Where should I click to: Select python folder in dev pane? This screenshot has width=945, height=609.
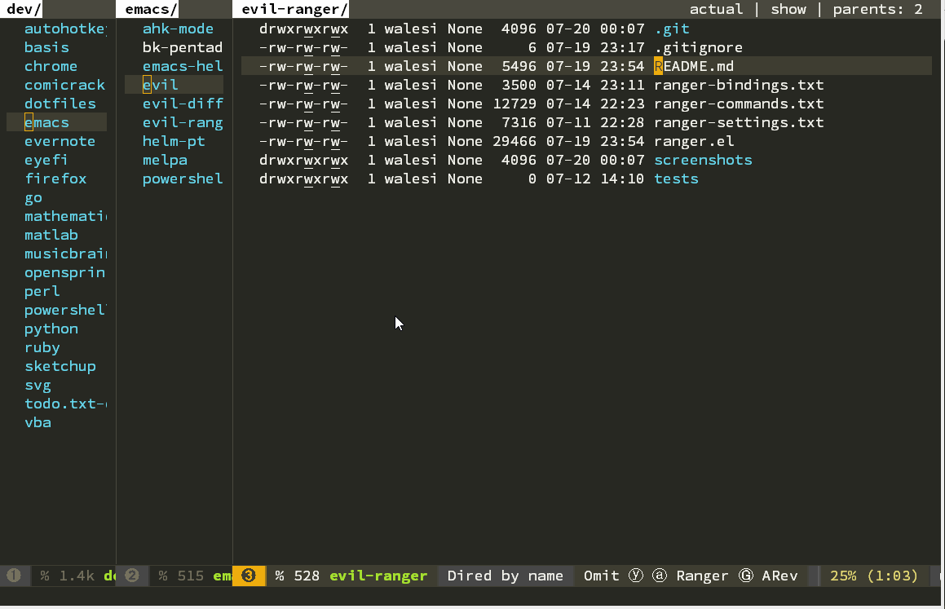pos(51,329)
